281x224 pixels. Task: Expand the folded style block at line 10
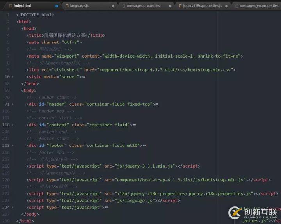[12, 77]
